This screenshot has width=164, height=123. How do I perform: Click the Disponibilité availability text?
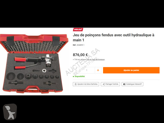[x=80, y=76]
